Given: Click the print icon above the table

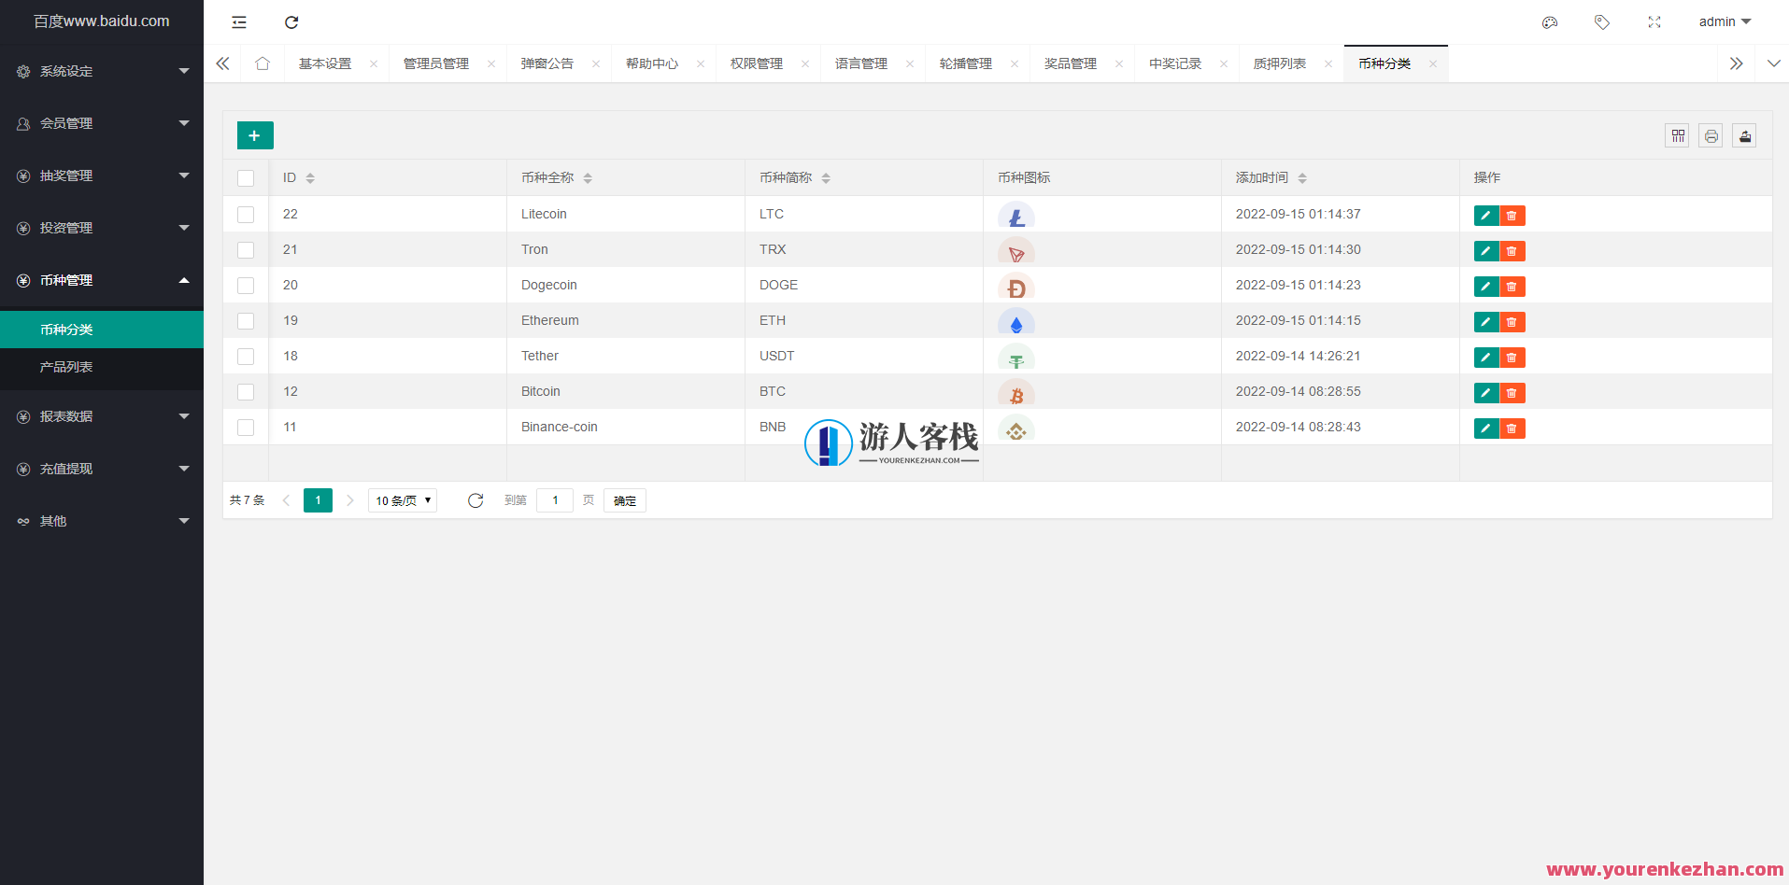Looking at the screenshot, I should 1711,135.
